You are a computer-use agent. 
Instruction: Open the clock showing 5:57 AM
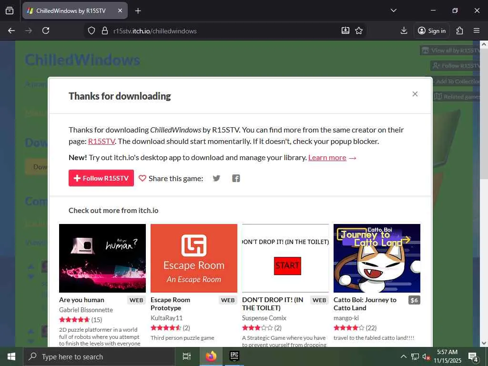pyautogui.click(x=447, y=356)
